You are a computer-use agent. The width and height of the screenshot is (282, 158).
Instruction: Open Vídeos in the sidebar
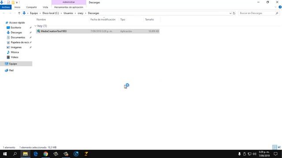coord(15,57)
